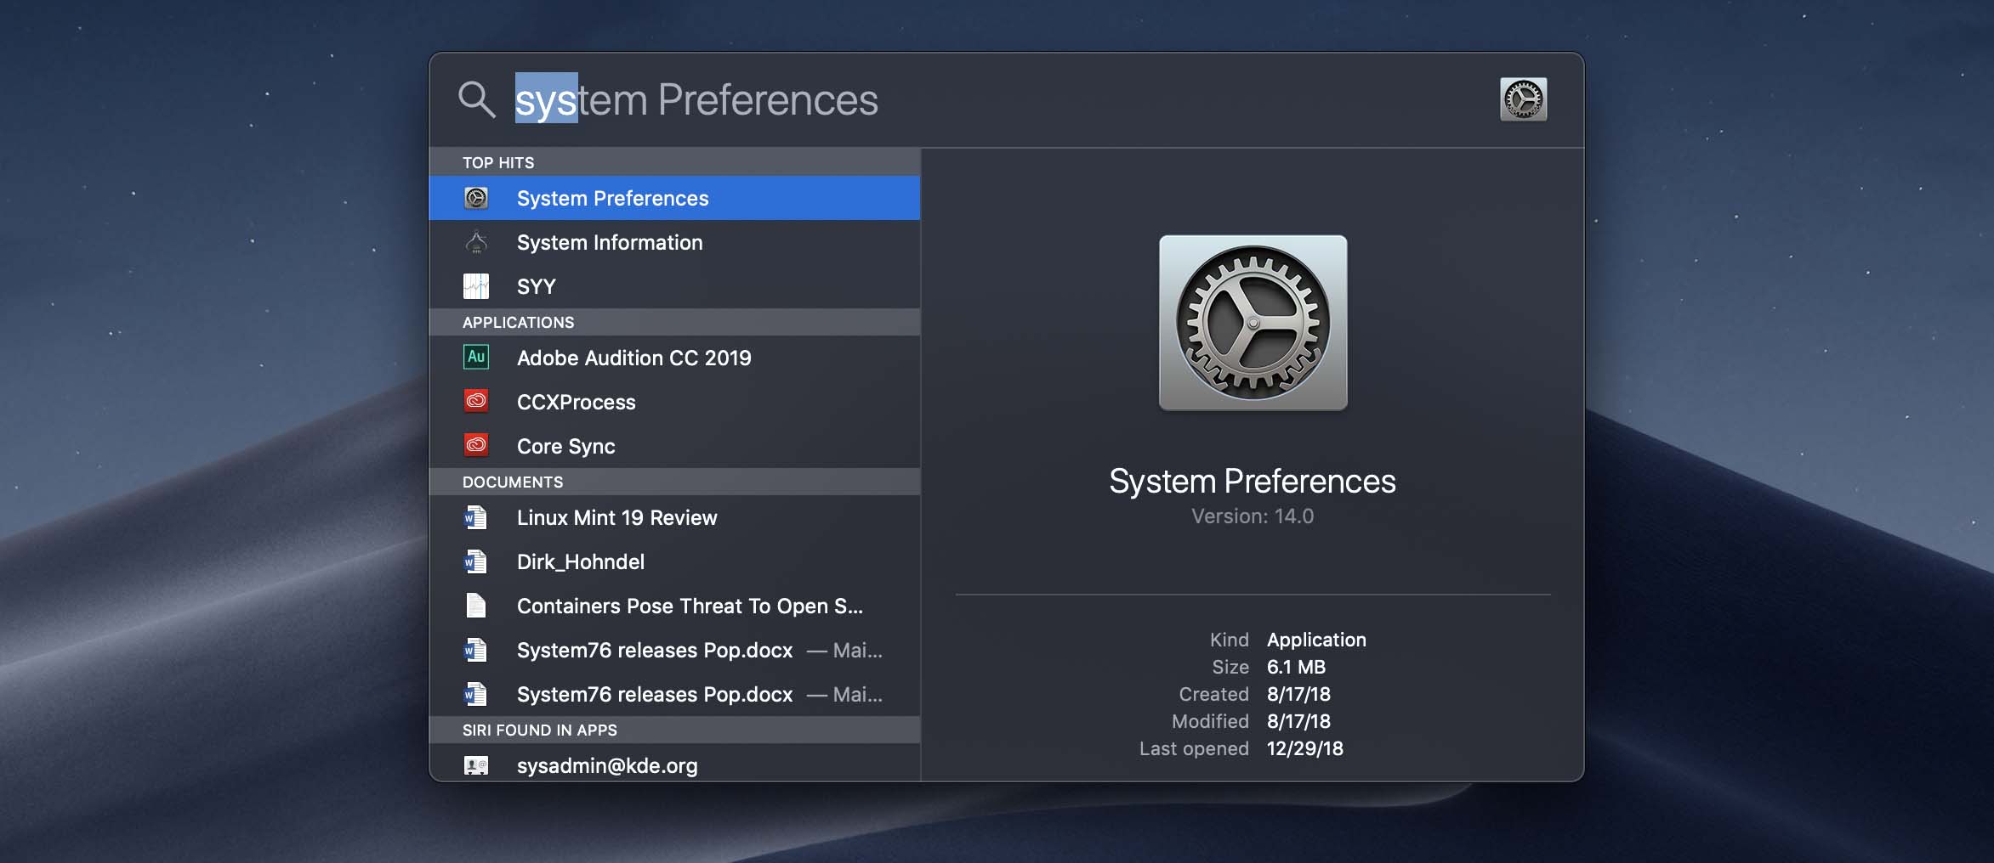The width and height of the screenshot is (1994, 863).
Task: Click the large System Preferences preview icon
Action: coord(1253,323)
